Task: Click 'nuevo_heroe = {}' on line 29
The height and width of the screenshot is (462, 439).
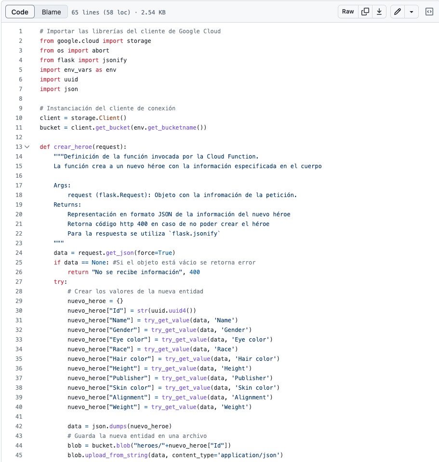Action: point(95,301)
